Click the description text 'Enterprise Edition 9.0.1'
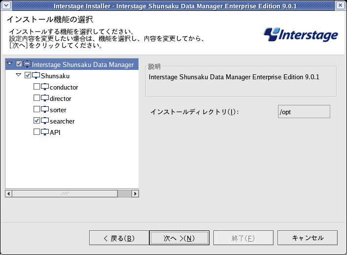Screen dimensions: 347x255 [286, 77]
